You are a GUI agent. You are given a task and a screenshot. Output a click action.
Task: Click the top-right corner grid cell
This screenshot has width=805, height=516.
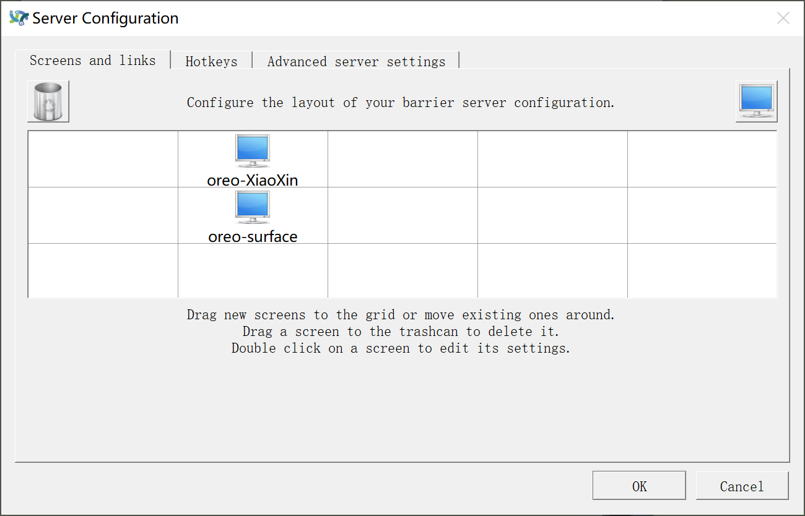pyautogui.click(x=702, y=159)
